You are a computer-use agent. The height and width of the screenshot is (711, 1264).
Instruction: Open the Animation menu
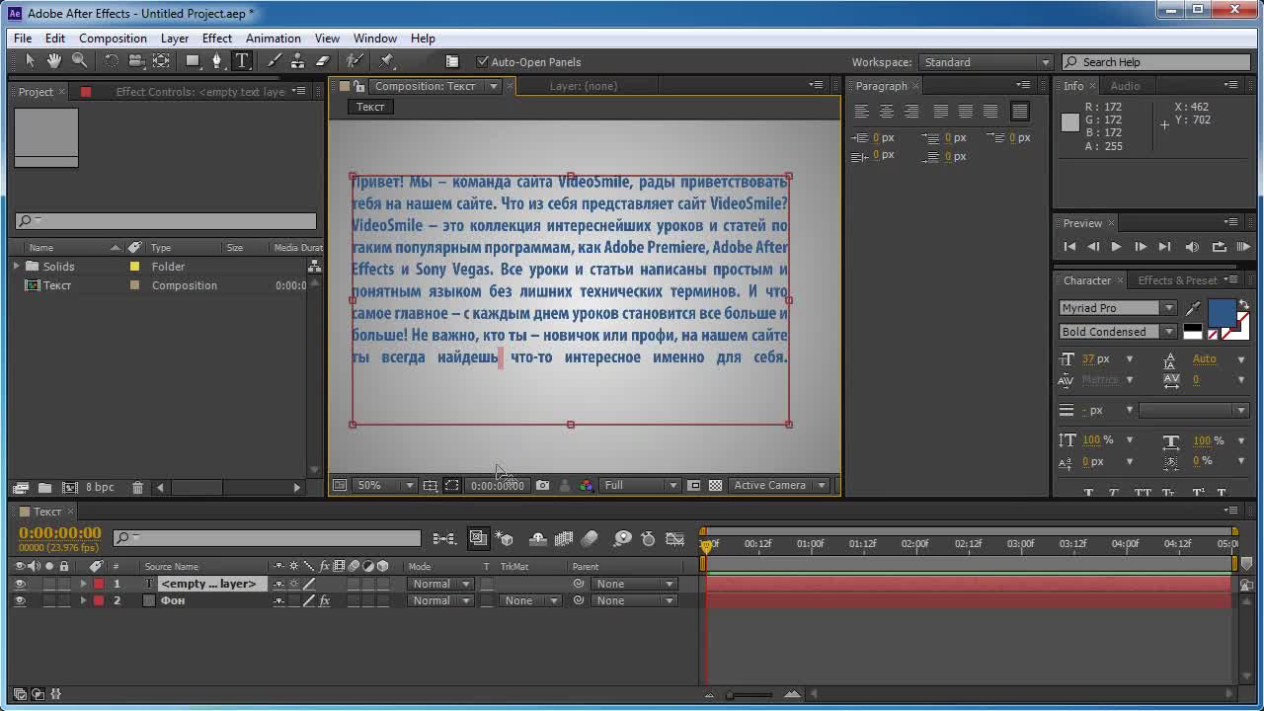point(273,39)
